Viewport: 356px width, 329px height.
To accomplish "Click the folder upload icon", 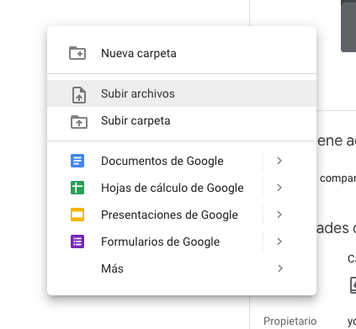I will tap(79, 122).
